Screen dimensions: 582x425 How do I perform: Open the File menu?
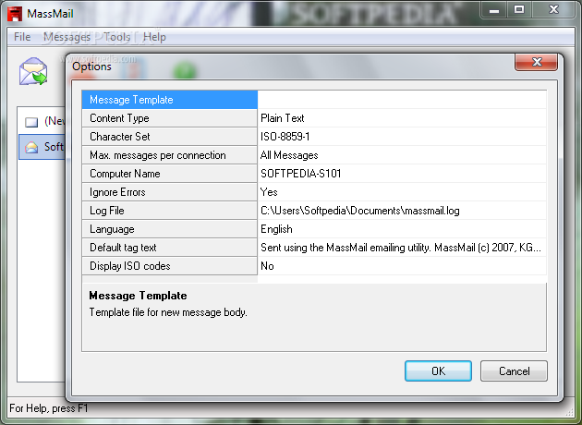click(22, 37)
